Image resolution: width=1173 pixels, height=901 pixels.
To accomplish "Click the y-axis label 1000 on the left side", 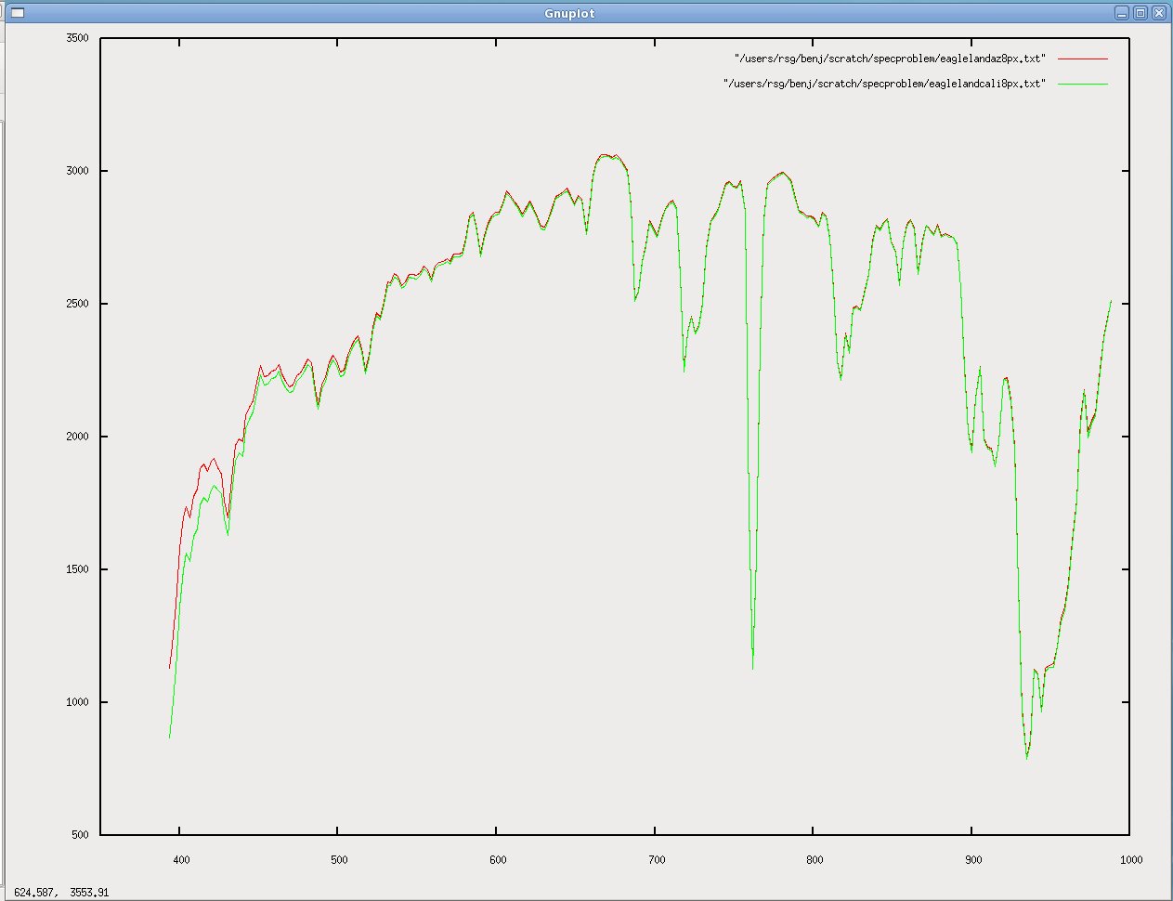I will [x=78, y=702].
